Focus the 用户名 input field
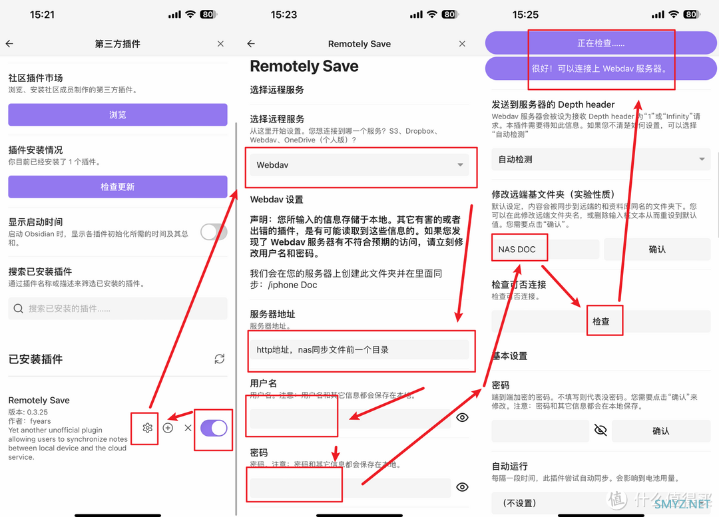 click(x=350, y=418)
